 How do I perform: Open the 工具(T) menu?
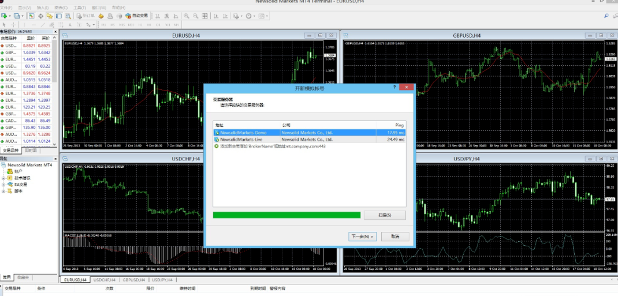80,8
